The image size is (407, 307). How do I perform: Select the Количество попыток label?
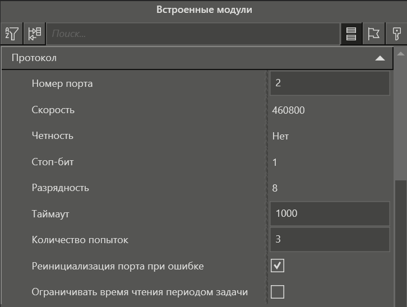[80, 240]
